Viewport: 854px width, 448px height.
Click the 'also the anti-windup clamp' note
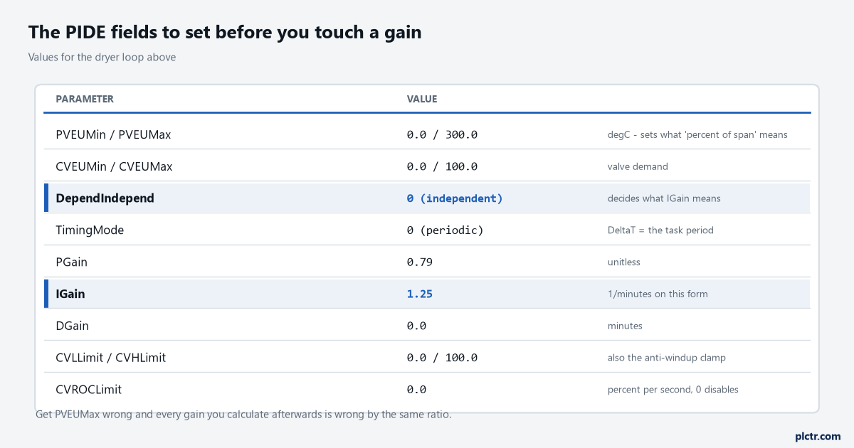pyautogui.click(x=666, y=358)
